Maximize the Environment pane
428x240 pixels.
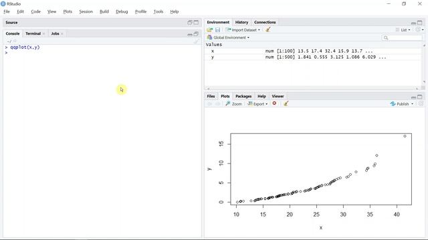419,23
